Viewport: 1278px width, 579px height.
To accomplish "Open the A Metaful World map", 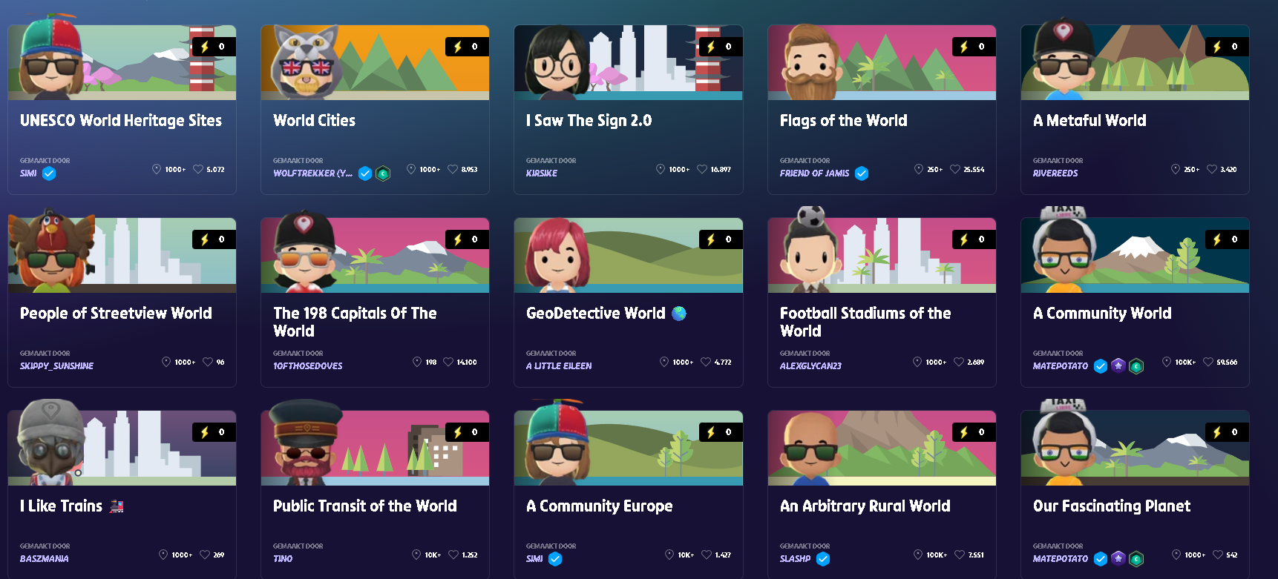I will point(1089,121).
